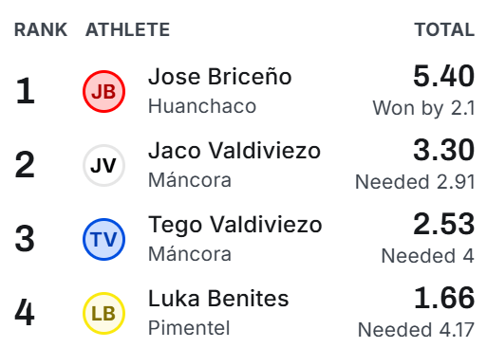Image resolution: width=487 pixels, height=348 pixels.
Task: Click total score 5.40
Action: coord(443,76)
